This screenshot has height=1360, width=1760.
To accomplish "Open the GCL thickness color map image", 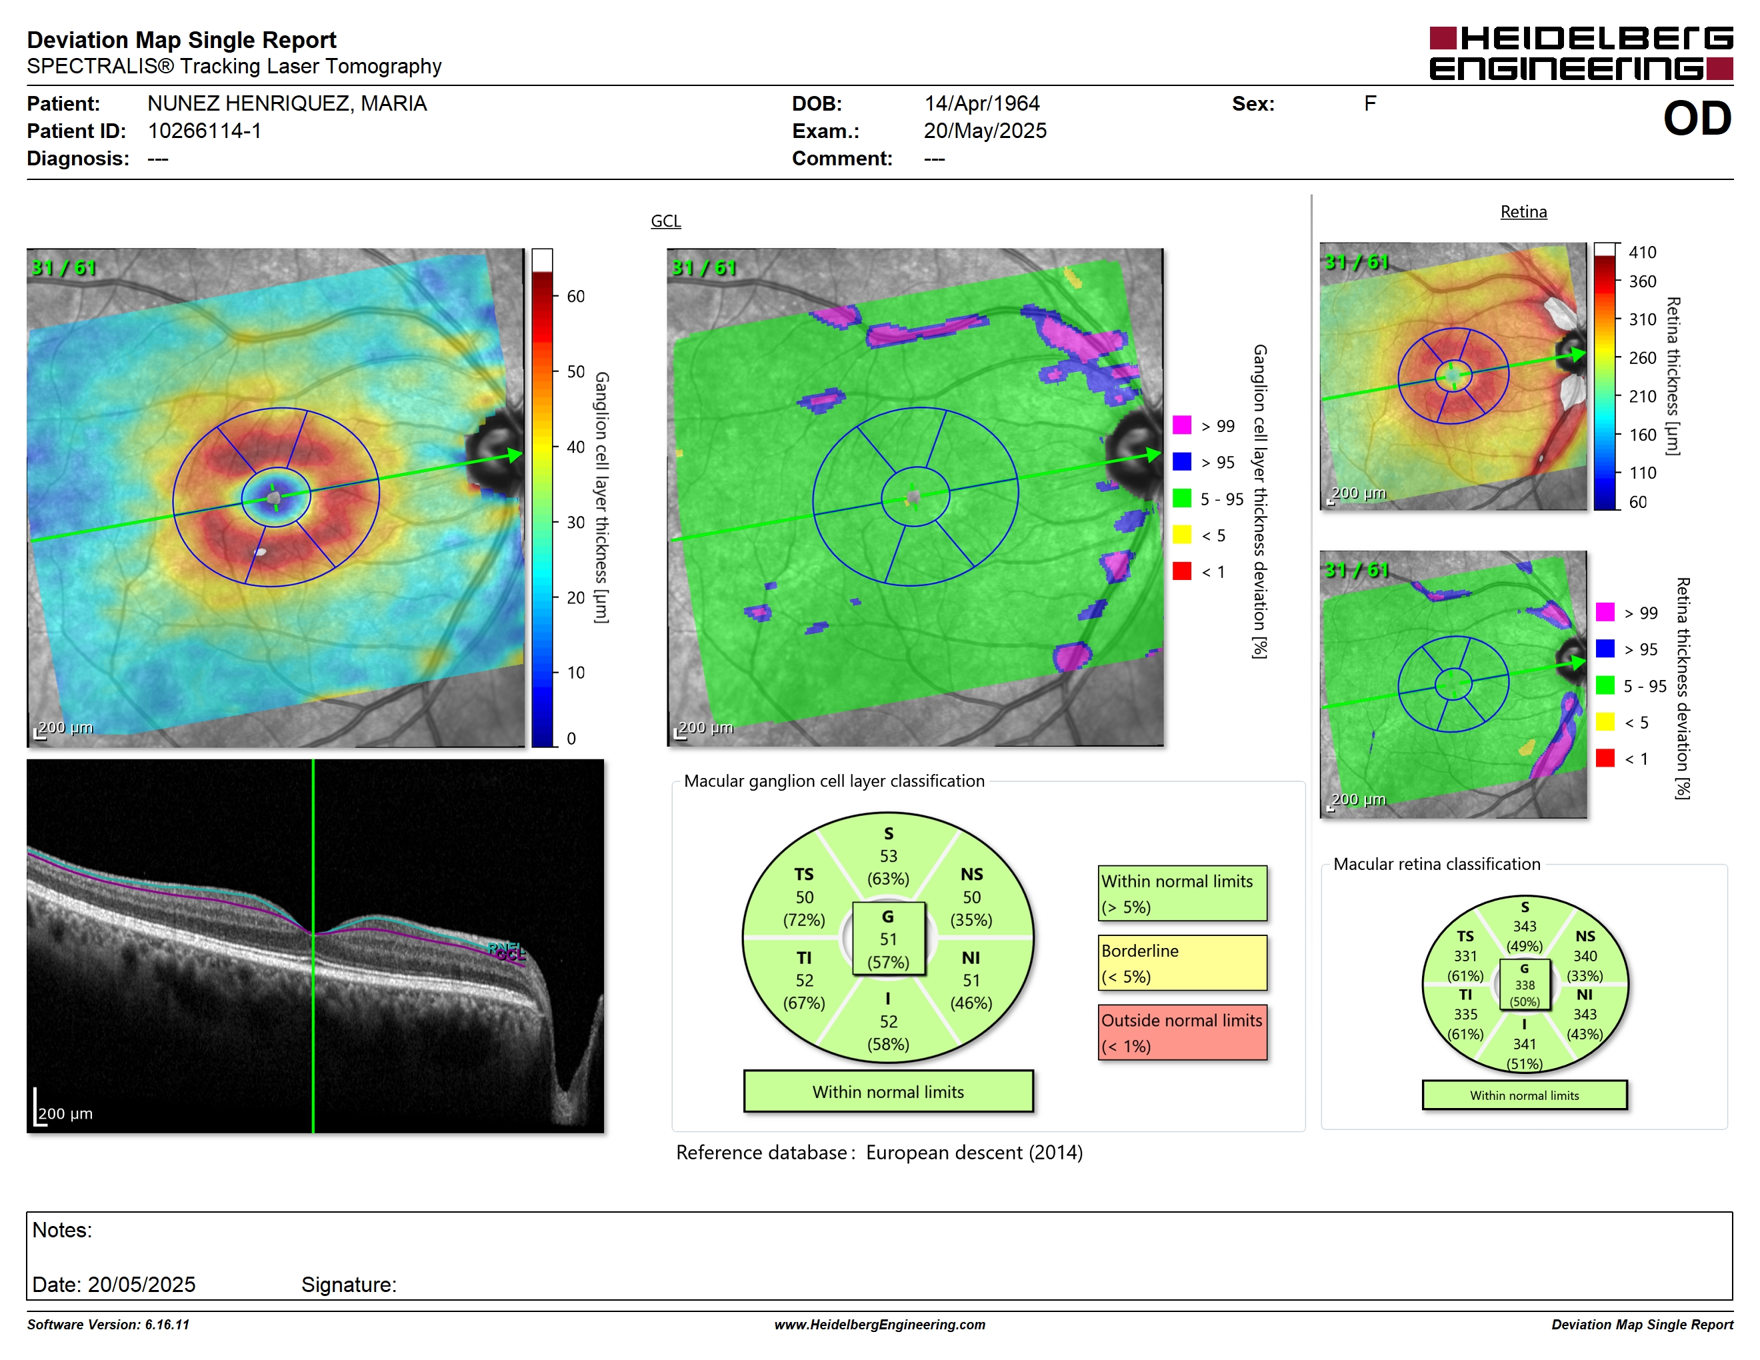I will click(275, 497).
